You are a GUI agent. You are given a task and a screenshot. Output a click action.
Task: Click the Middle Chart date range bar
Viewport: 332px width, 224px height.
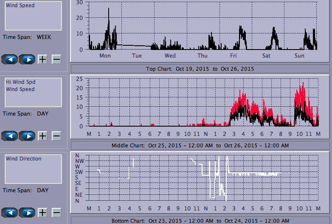(200, 145)
